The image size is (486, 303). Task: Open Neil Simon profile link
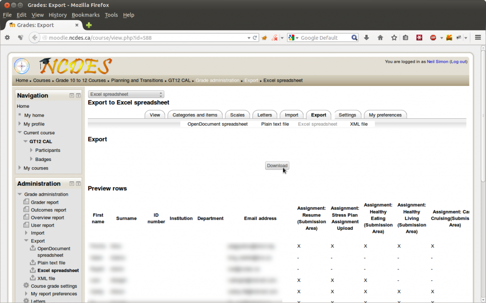437,62
